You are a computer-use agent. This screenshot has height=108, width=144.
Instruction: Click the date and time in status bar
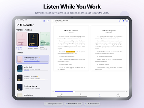pyautogui.click(x=22, y=20)
